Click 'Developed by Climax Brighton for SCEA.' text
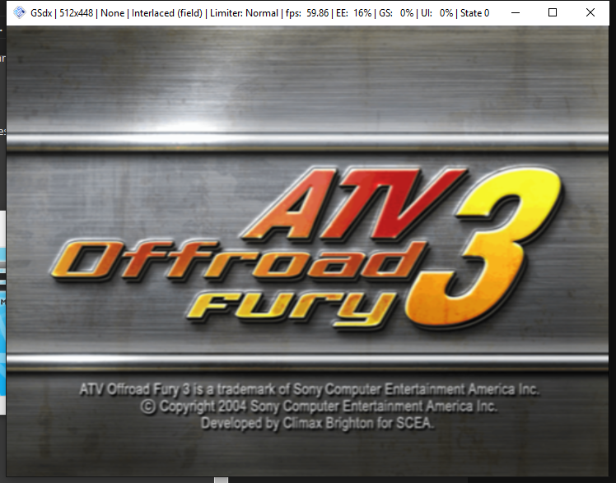 317,423
